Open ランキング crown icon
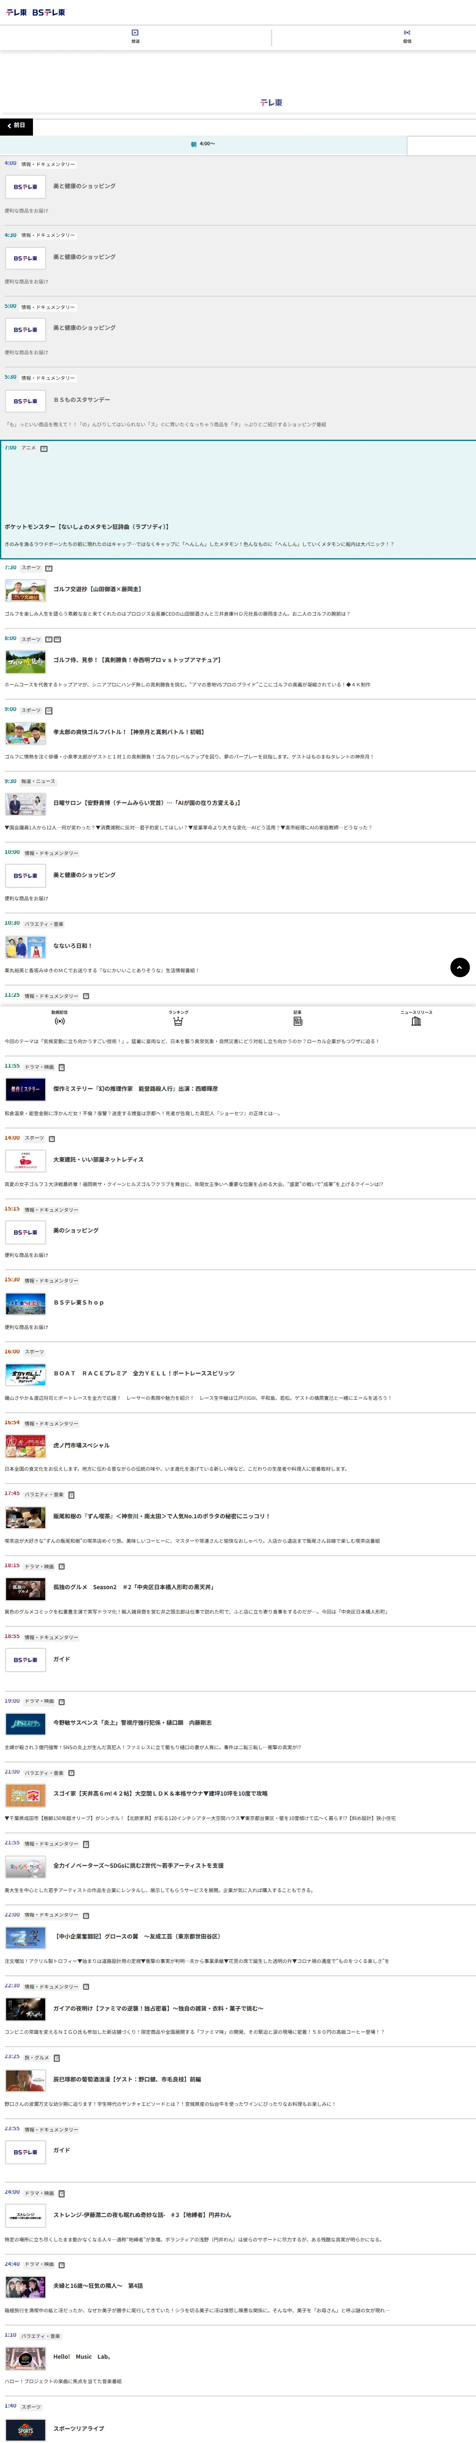 (178, 1018)
